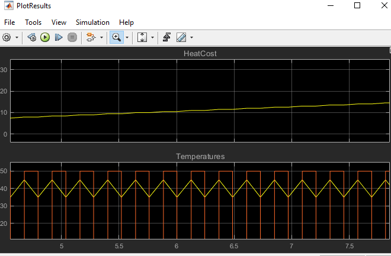Toggle the Zoom magnifier tool
Image resolution: width=391 pixels, height=256 pixels.
point(117,38)
